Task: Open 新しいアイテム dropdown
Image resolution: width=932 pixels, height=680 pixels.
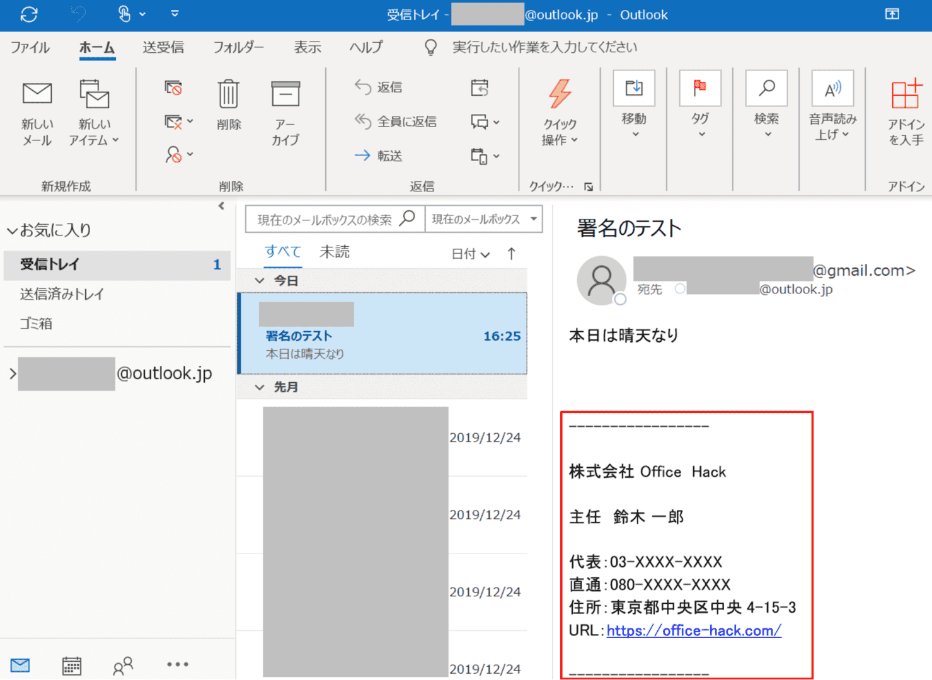Action: (x=95, y=113)
